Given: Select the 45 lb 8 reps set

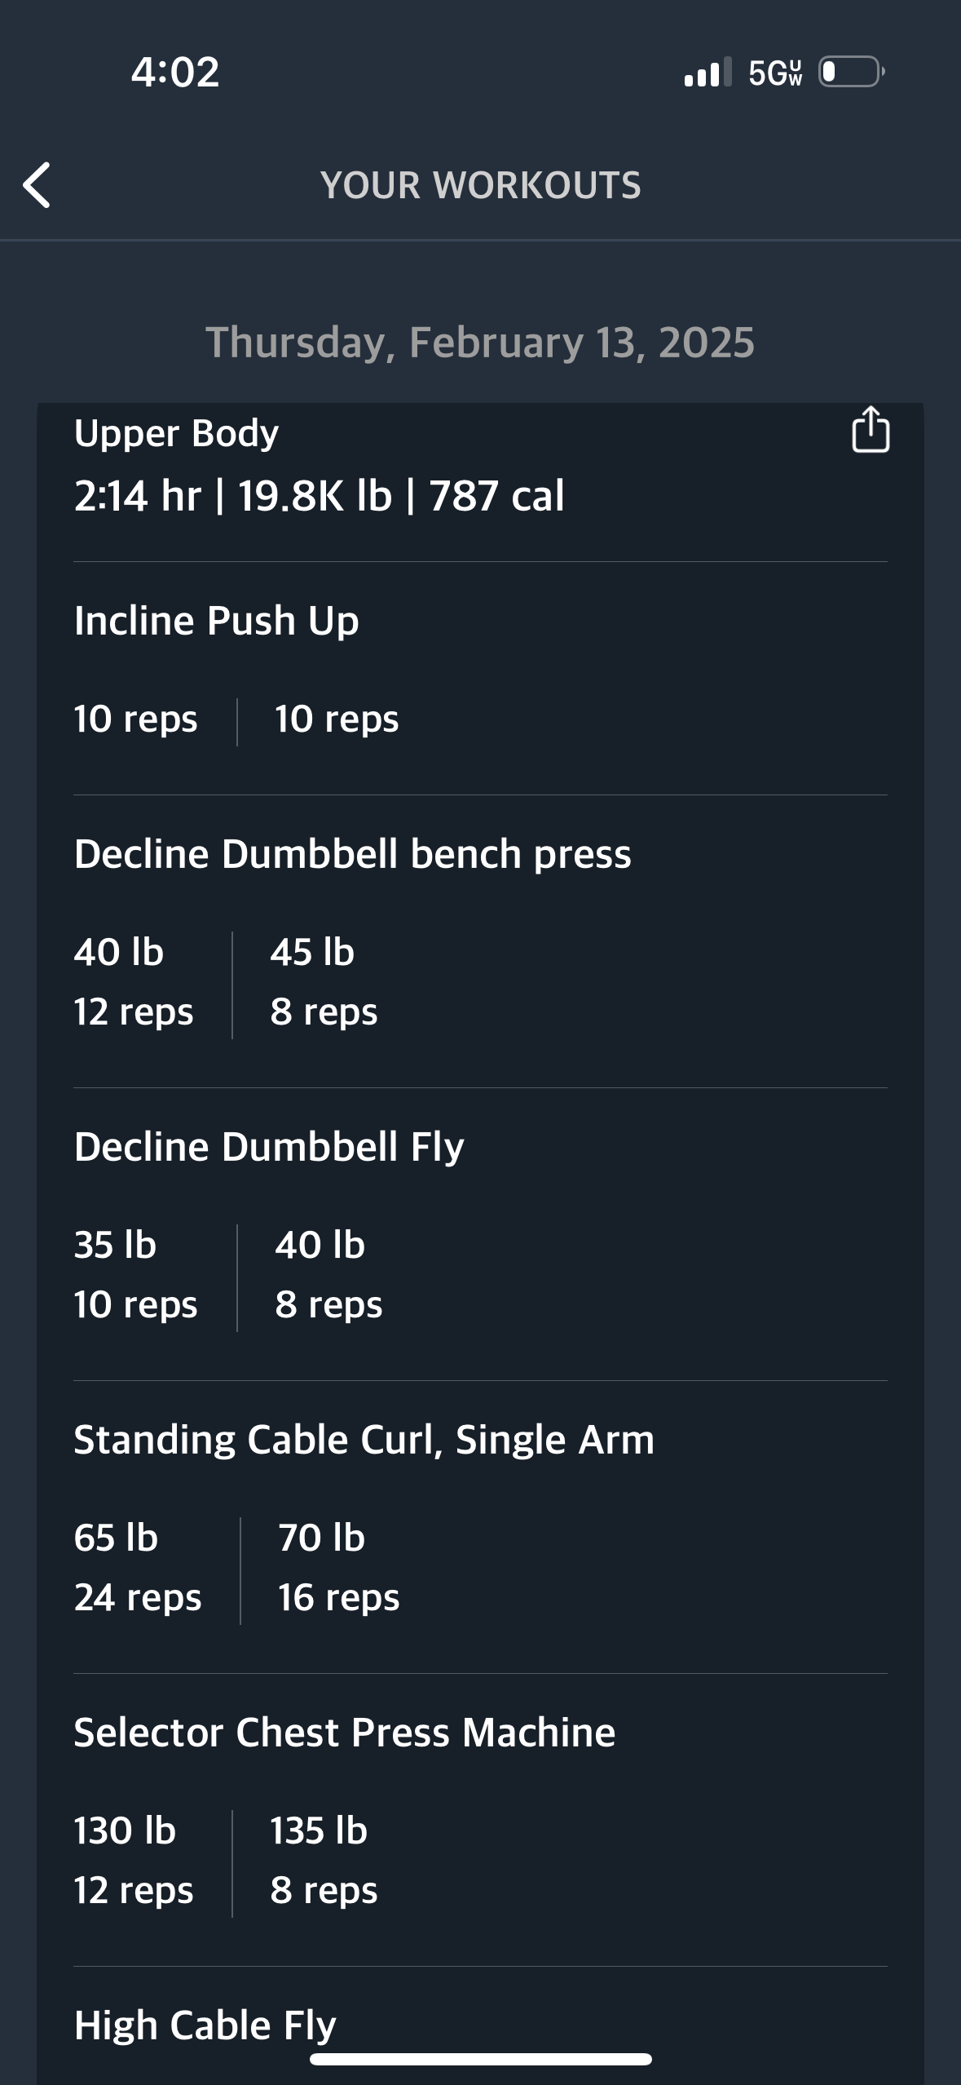Looking at the screenshot, I should (324, 982).
